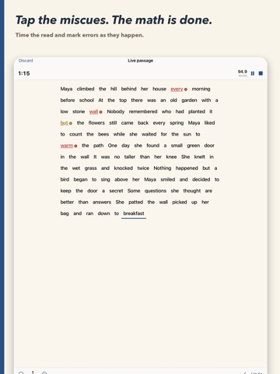Tap the red-marked word 'wall' after stone
The width and height of the screenshot is (280, 374).
(x=93, y=111)
